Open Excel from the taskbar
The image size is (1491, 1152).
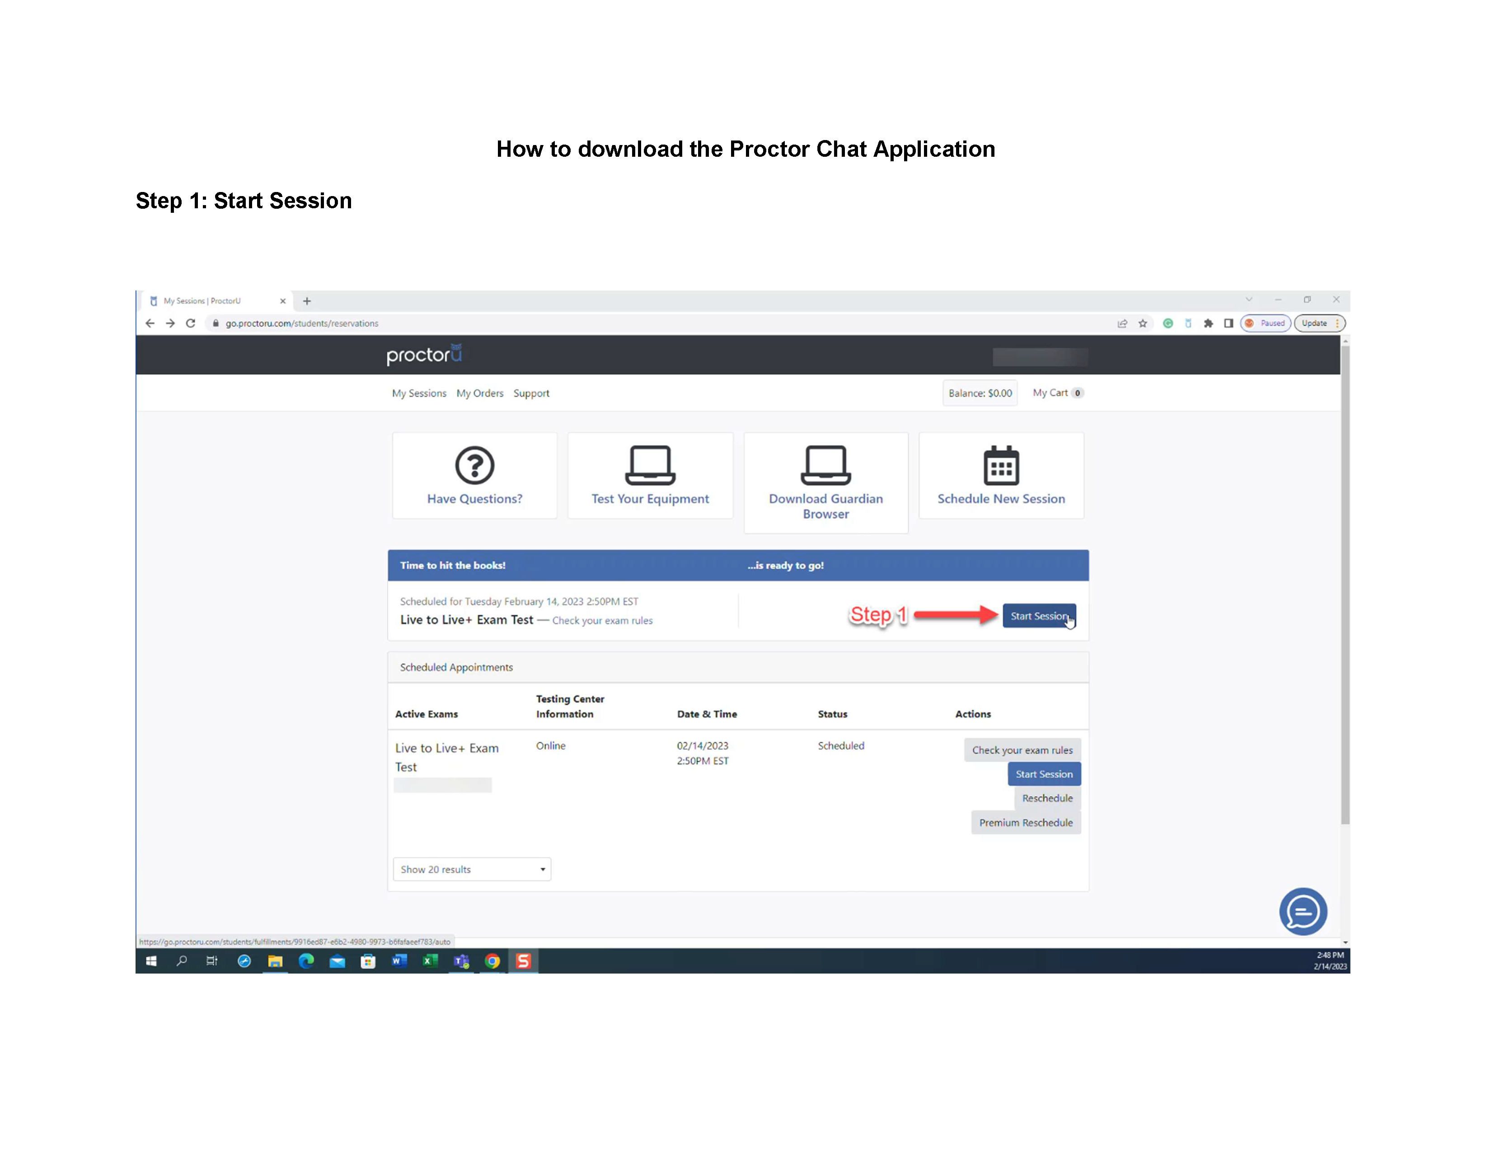coord(430,961)
